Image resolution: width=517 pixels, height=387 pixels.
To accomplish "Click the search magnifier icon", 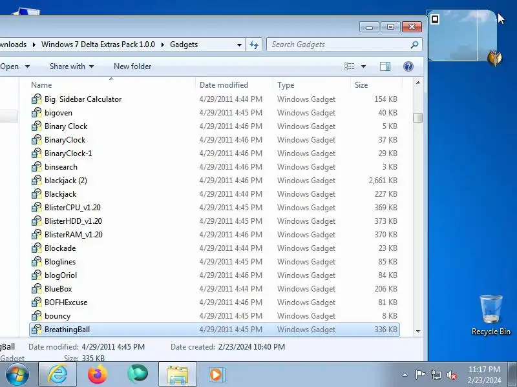I will (414, 45).
